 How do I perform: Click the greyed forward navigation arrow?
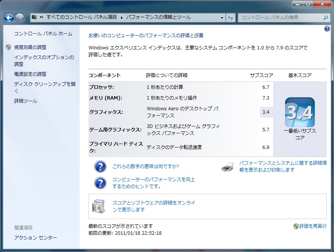20,18
